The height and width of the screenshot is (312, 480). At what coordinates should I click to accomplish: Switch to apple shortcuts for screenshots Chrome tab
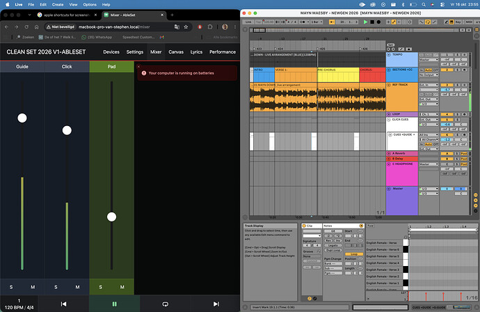click(x=67, y=15)
